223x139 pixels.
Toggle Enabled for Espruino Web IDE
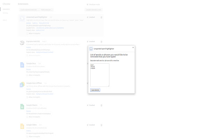coord(87,42)
